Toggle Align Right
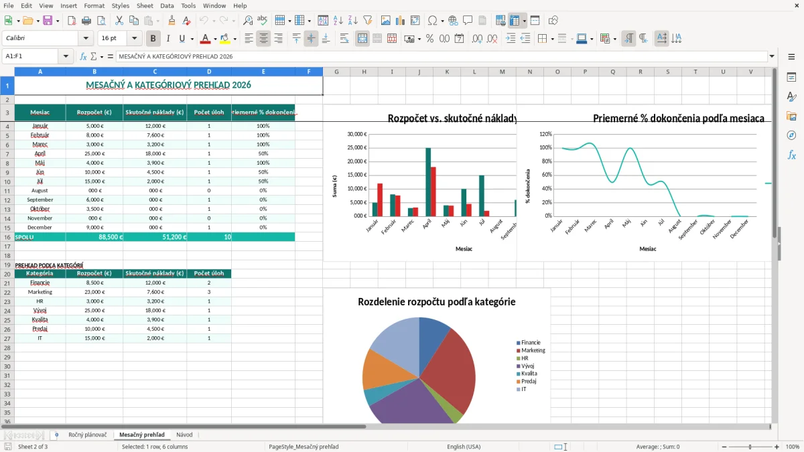Screen dimensions: 804x452 tap(278, 39)
